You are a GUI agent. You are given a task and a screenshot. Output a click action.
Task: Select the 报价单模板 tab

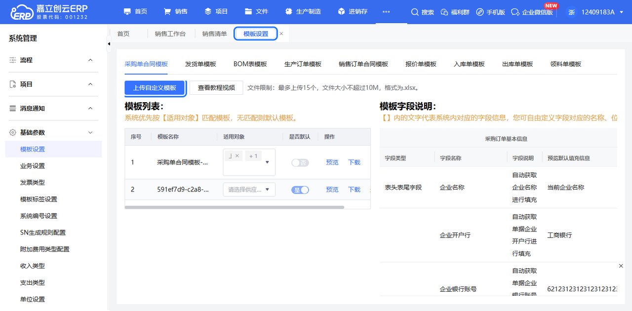pos(421,64)
